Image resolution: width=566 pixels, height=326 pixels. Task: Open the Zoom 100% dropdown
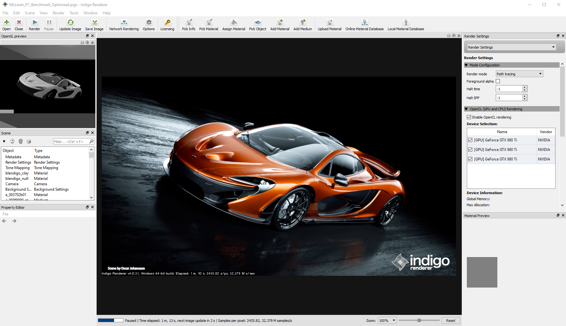pos(387,321)
